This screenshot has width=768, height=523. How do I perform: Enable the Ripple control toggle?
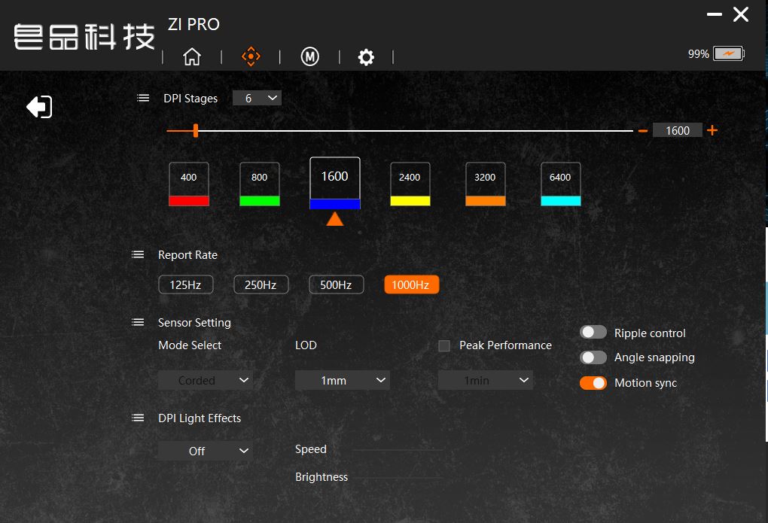[x=593, y=333]
